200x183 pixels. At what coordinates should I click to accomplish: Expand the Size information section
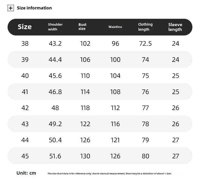pyautogui.click(x=34, y=8)
